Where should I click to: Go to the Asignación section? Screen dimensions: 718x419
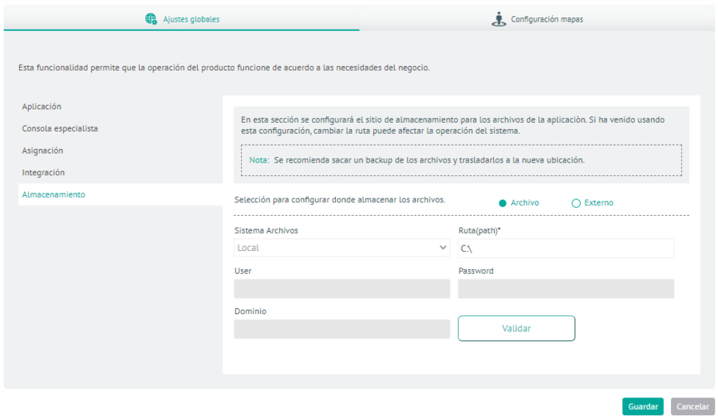click(42, 151)
